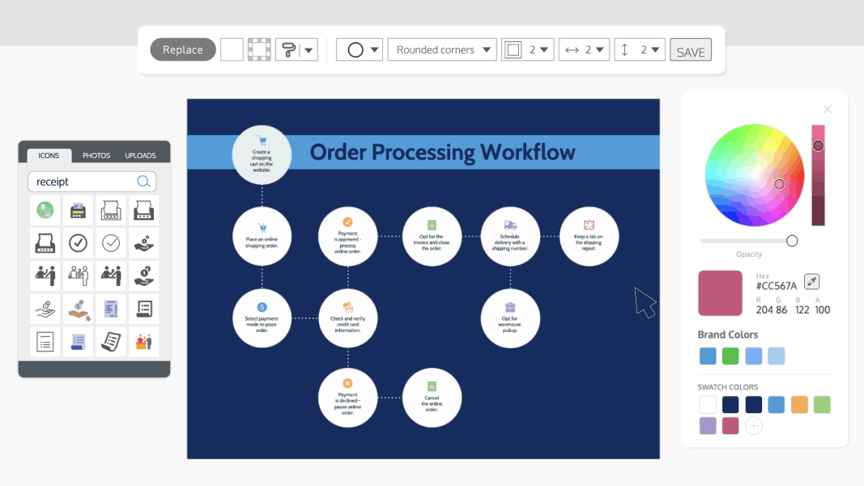The width and height of the screenshot is (864, 486).
Task: Use the hex color eyedropper picker
Action: point(811,283)
